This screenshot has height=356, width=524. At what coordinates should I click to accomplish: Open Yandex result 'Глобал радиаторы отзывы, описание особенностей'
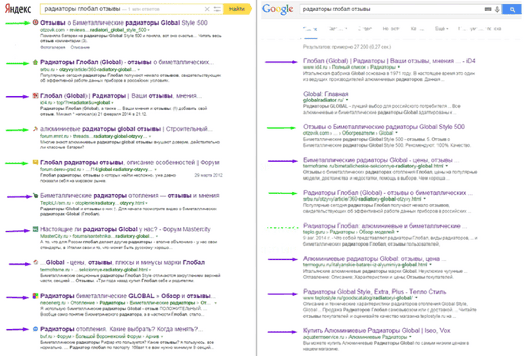[129, 162]
